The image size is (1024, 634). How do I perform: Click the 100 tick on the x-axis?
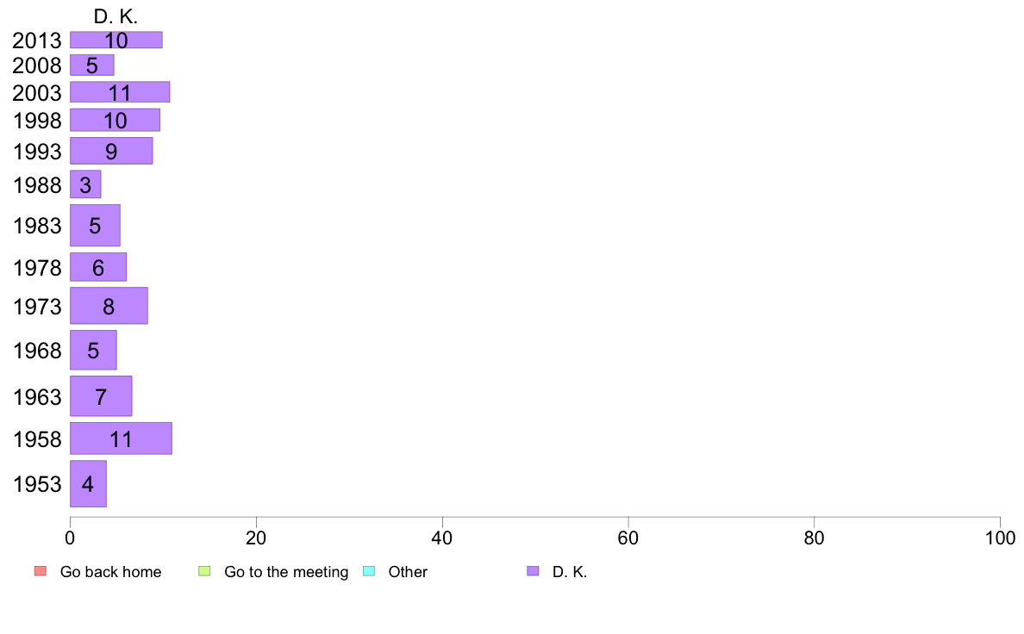click(1000, 538)
